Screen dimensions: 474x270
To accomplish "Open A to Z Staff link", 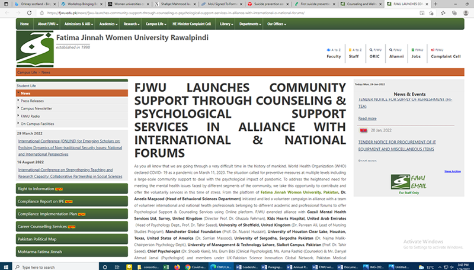I will coord(354,53).
